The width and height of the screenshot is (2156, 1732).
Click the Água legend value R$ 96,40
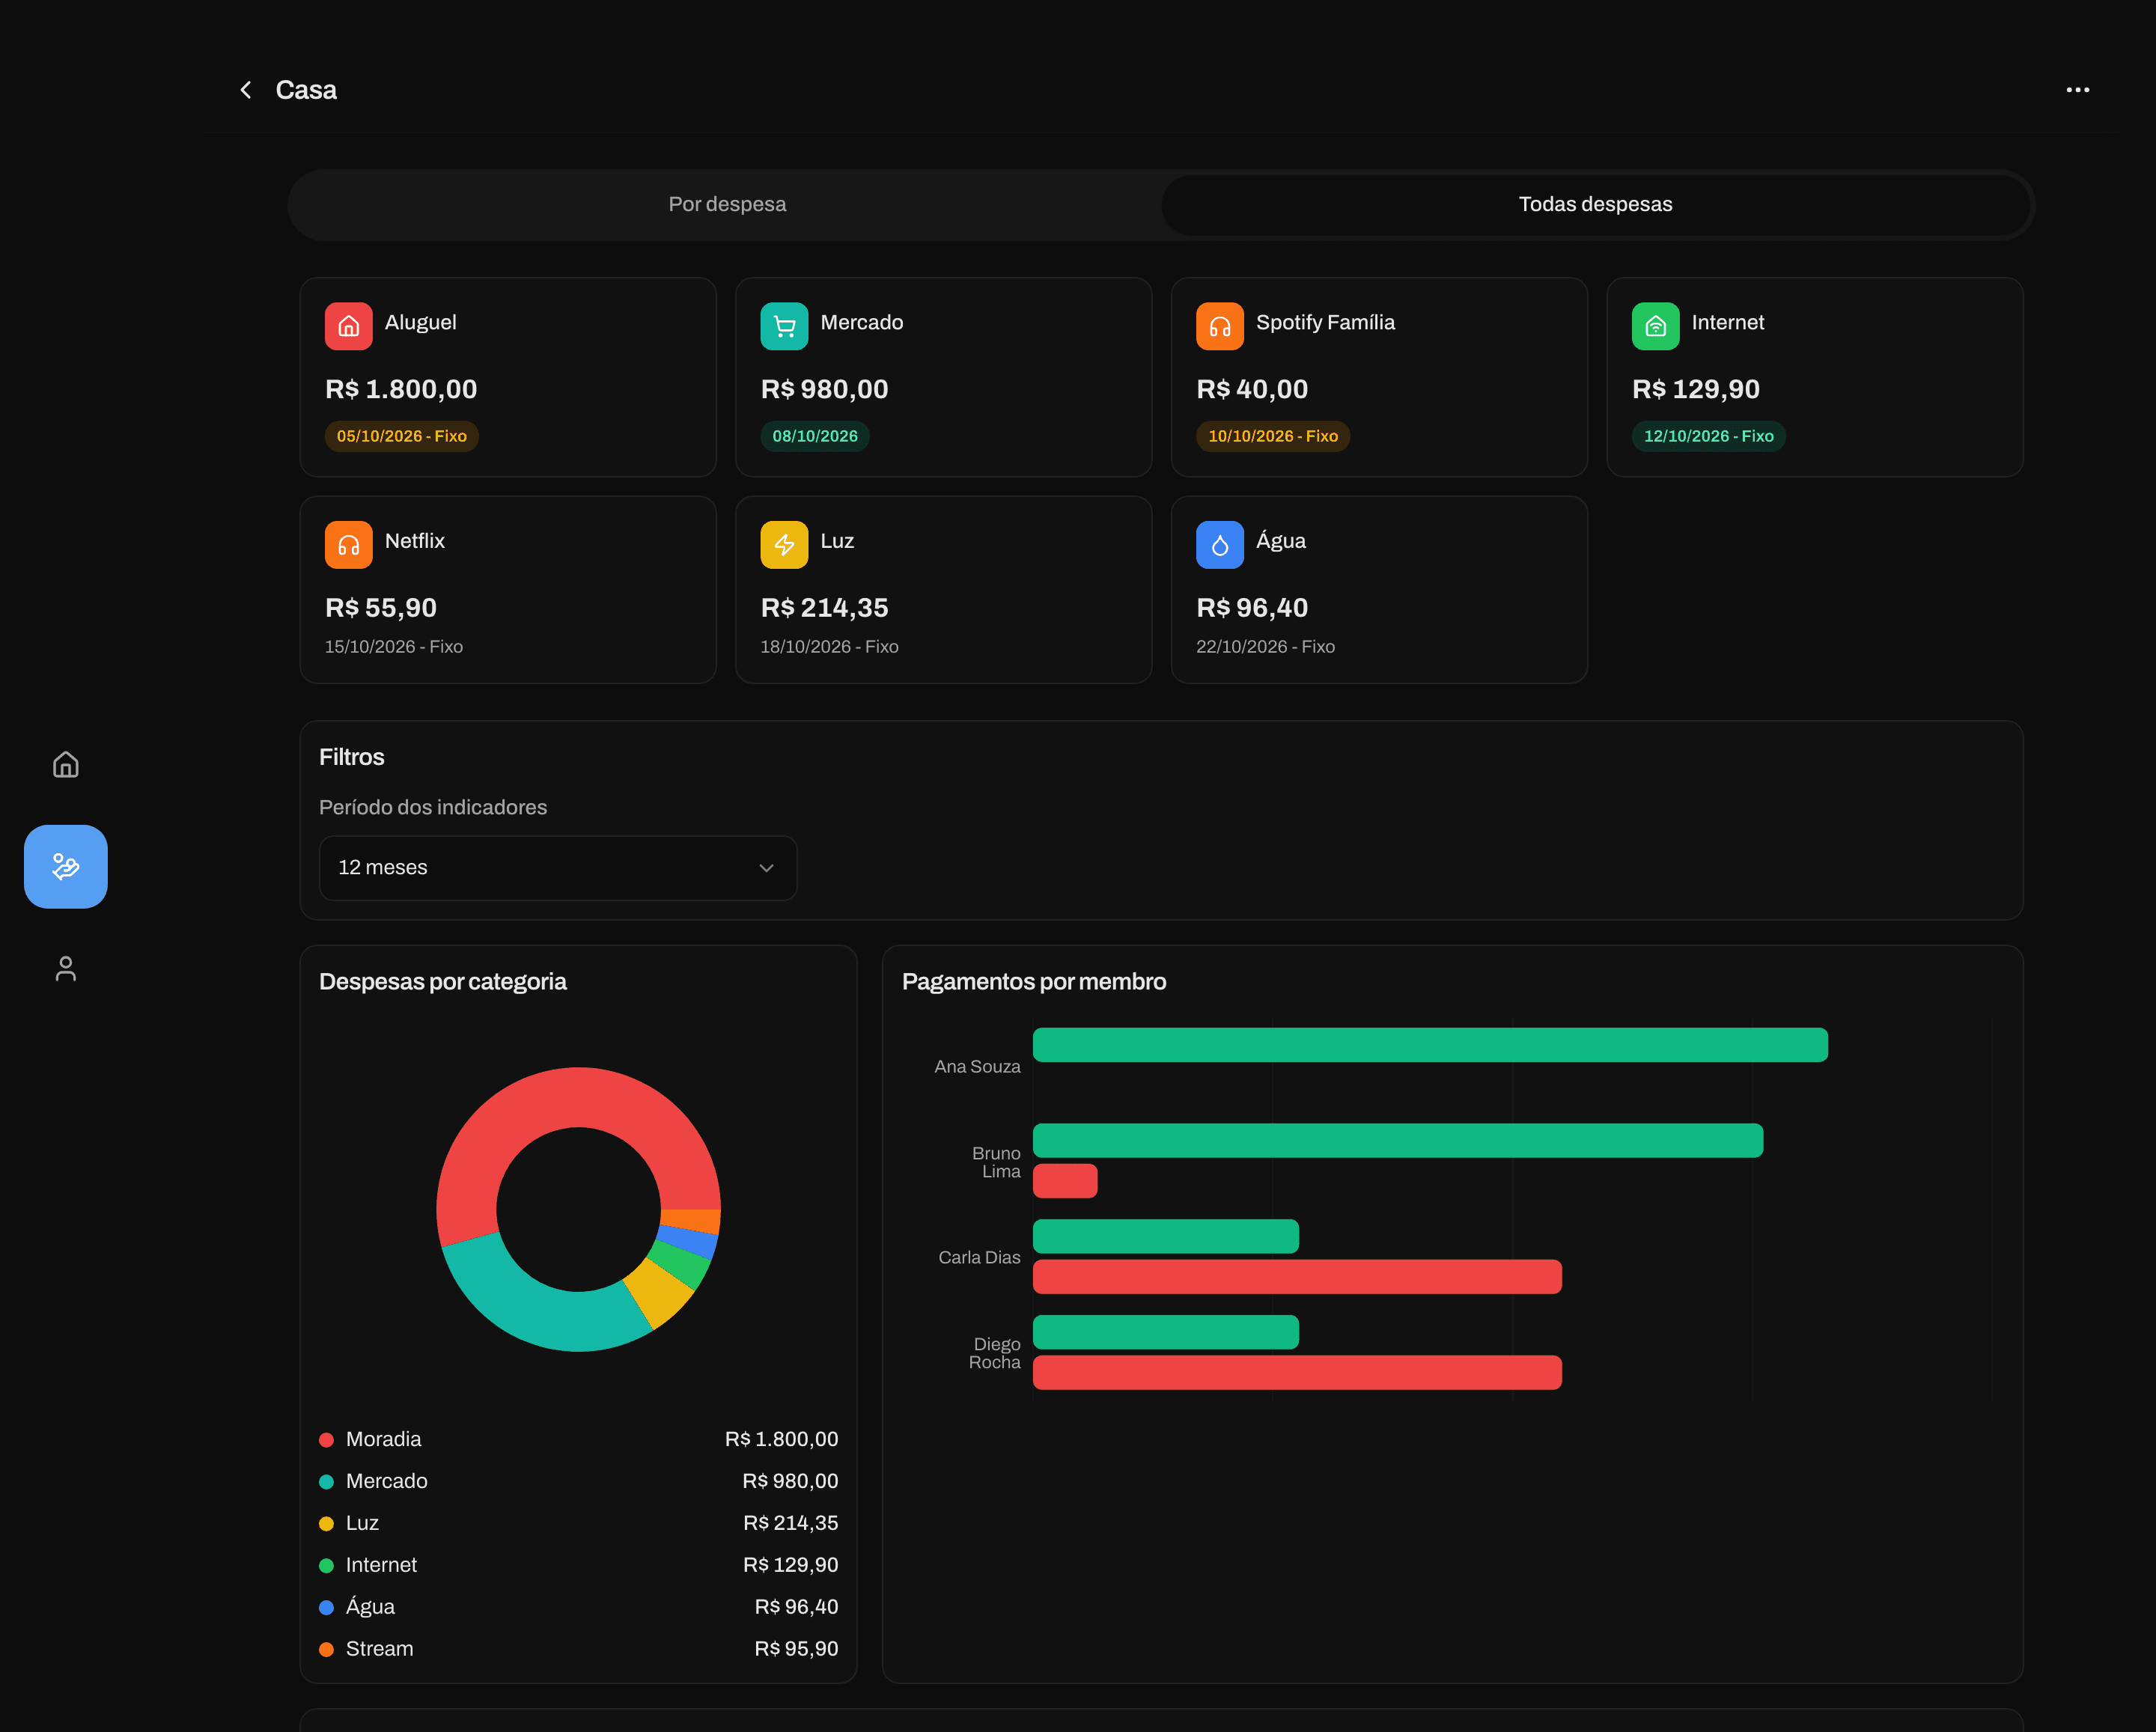[x=796, y=1607]
